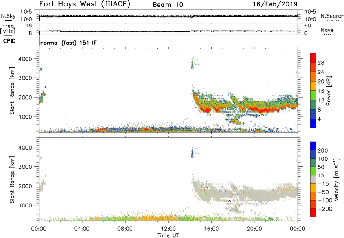
Task: Click the '20' power colorbar value
Action: [321, 82]
